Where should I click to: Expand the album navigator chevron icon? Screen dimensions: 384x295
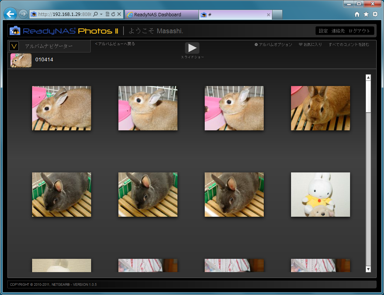click(14, 46)
